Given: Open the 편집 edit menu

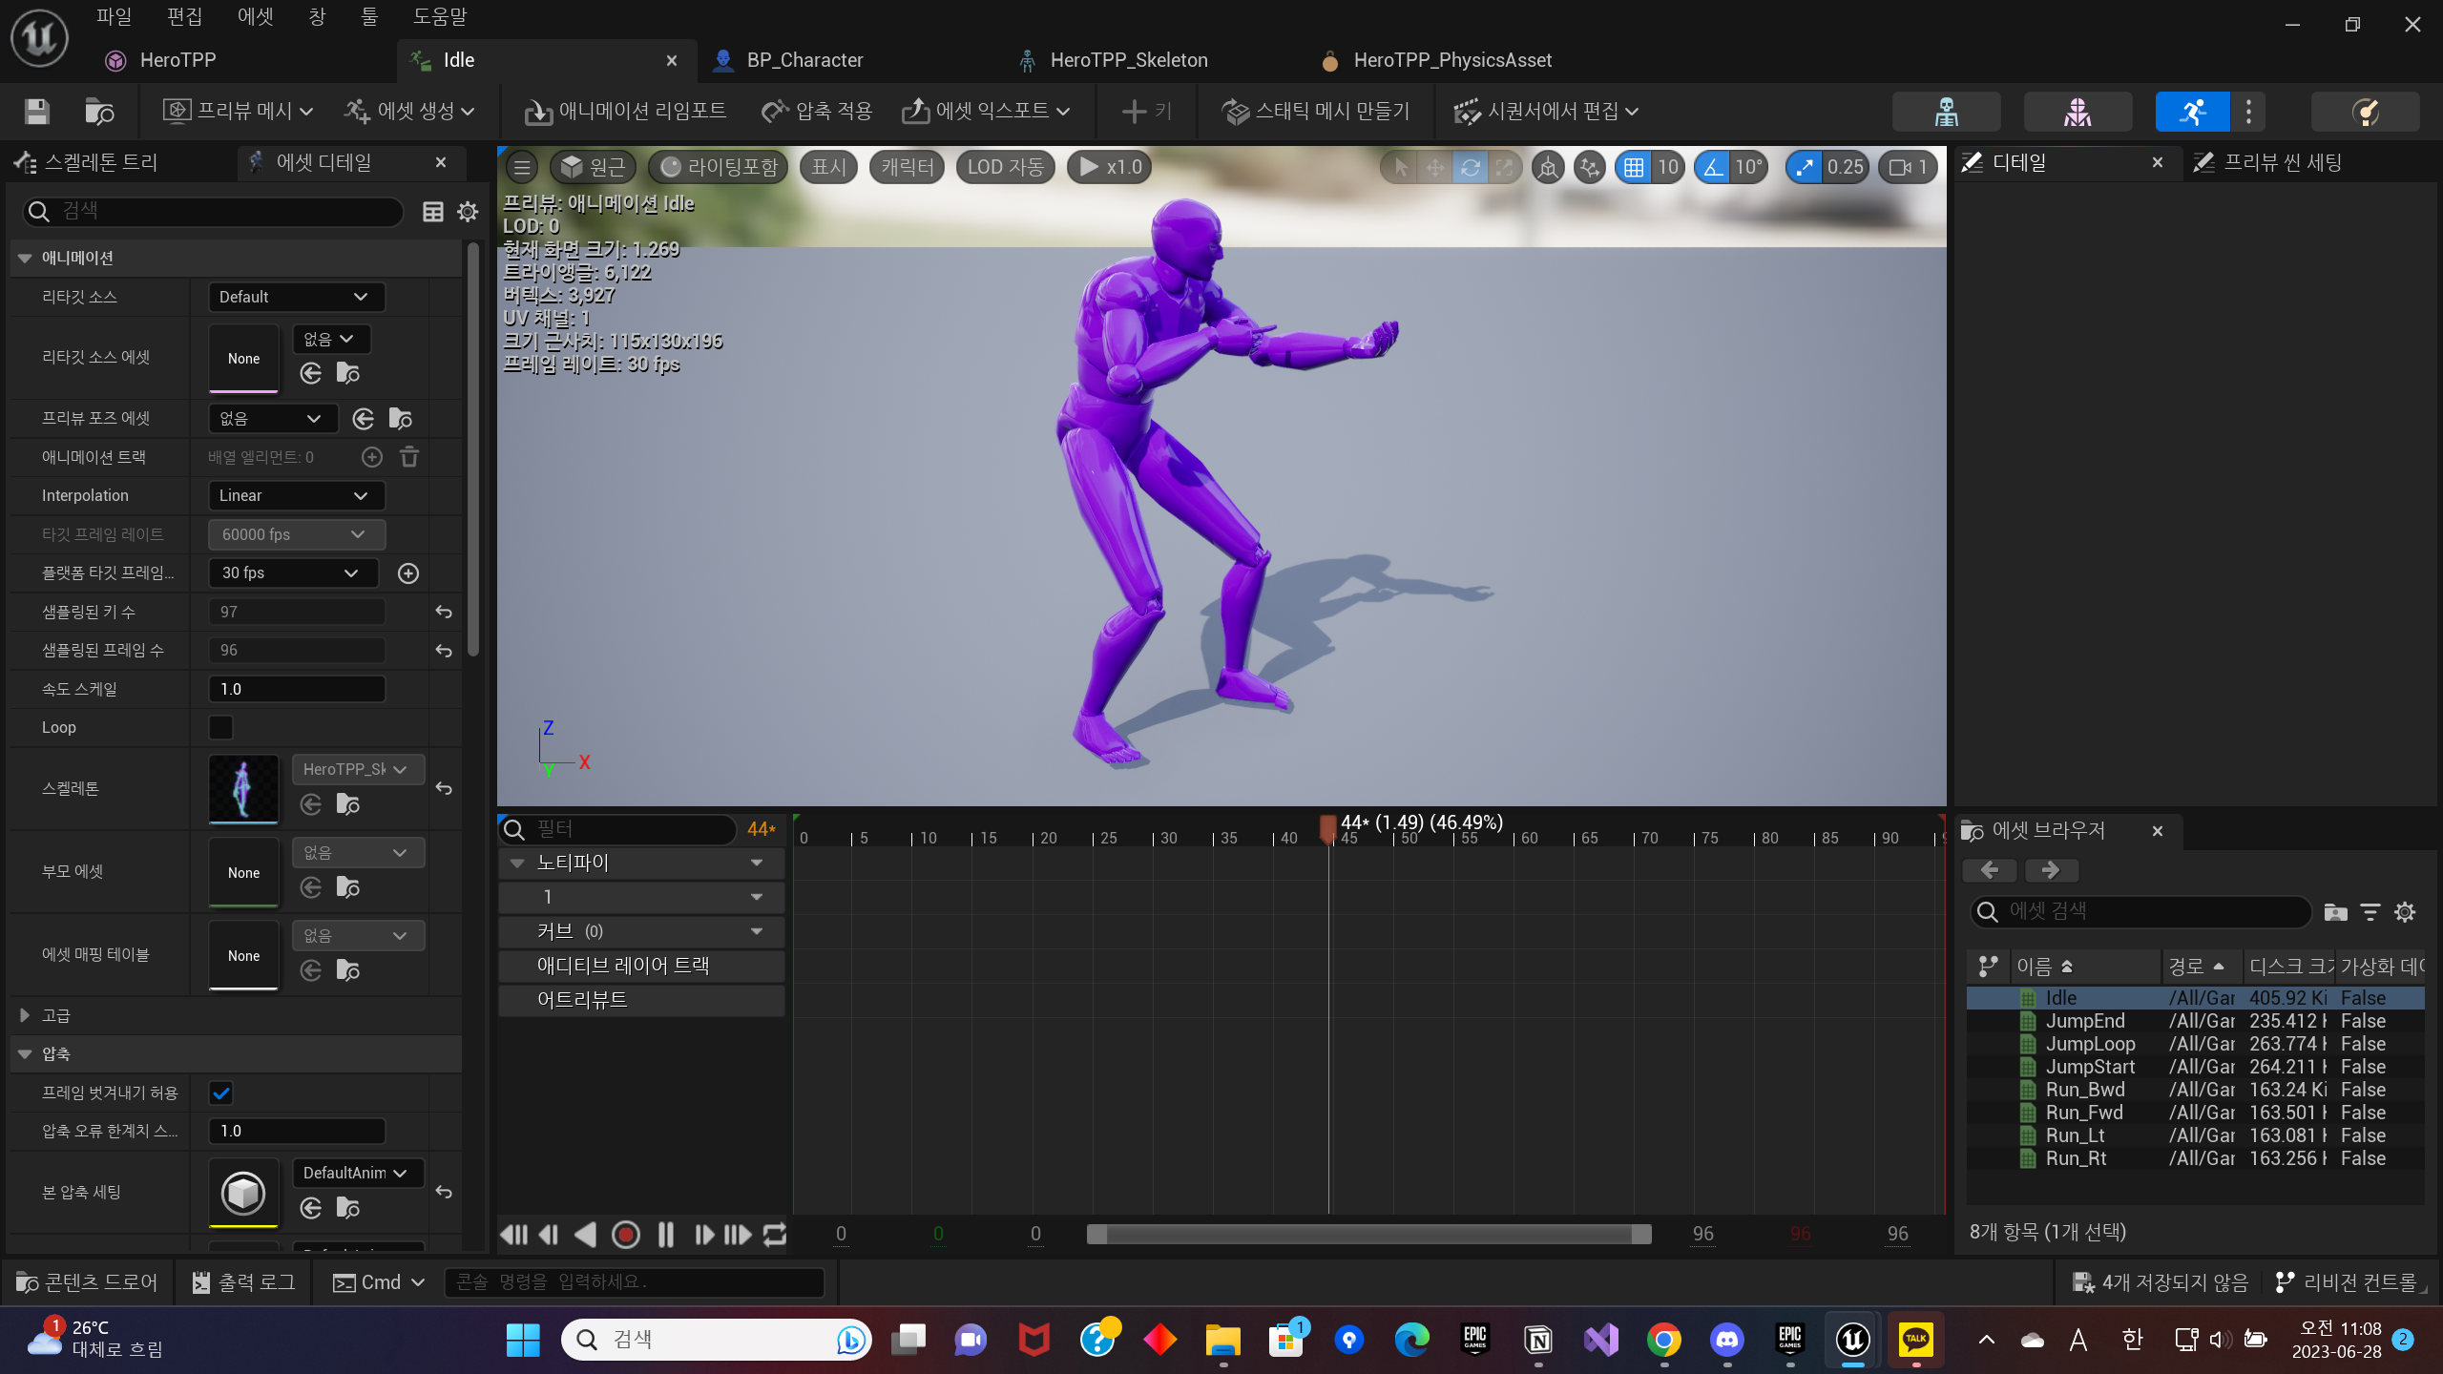Looking at the screenshot, I should 184,16.
